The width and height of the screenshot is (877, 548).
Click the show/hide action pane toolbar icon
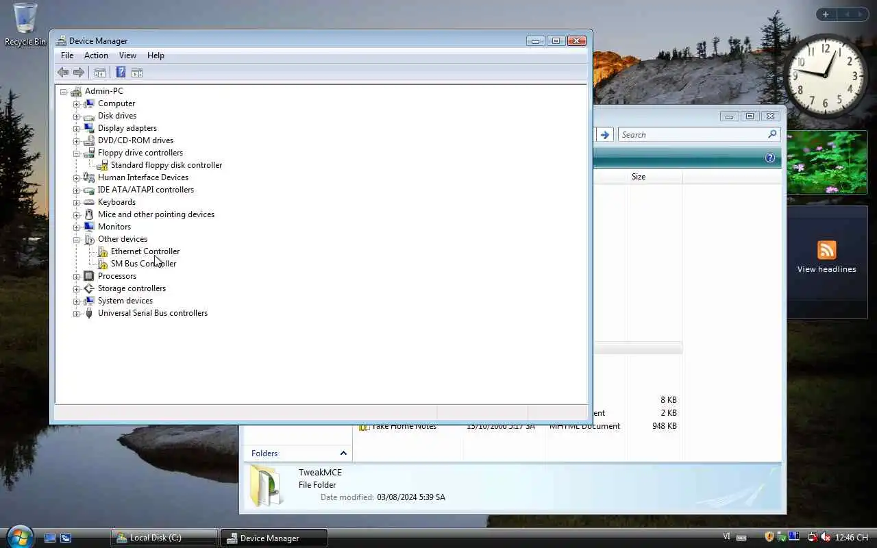pyautogui.click(x=136, y=72)
